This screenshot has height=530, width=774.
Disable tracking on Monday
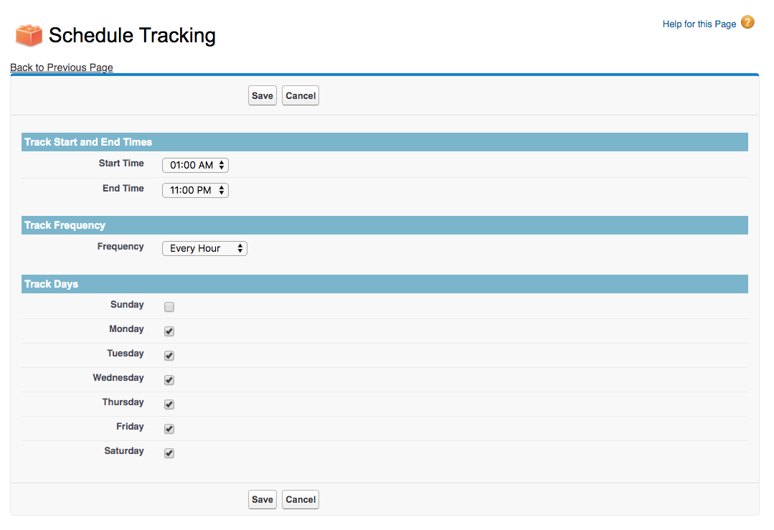click(x=169, y=331)
